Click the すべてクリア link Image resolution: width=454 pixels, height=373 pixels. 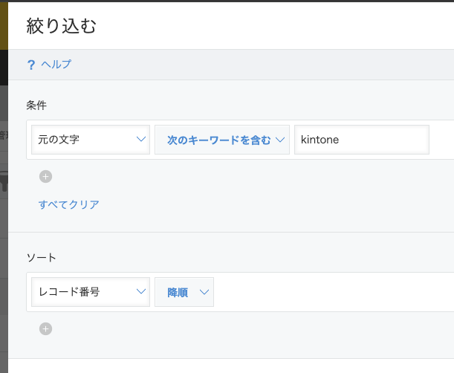coord(69,204)
